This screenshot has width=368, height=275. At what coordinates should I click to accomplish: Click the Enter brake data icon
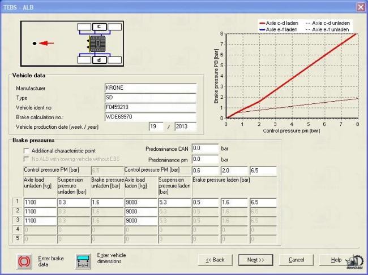(x=25, y=260)
